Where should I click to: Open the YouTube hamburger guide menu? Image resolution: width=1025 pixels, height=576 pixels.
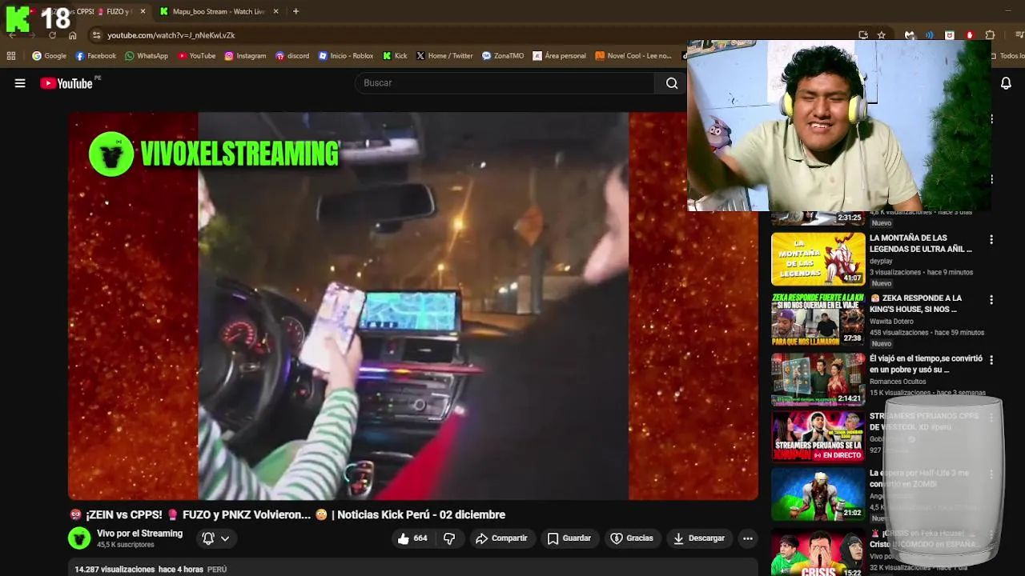[20, 83]
